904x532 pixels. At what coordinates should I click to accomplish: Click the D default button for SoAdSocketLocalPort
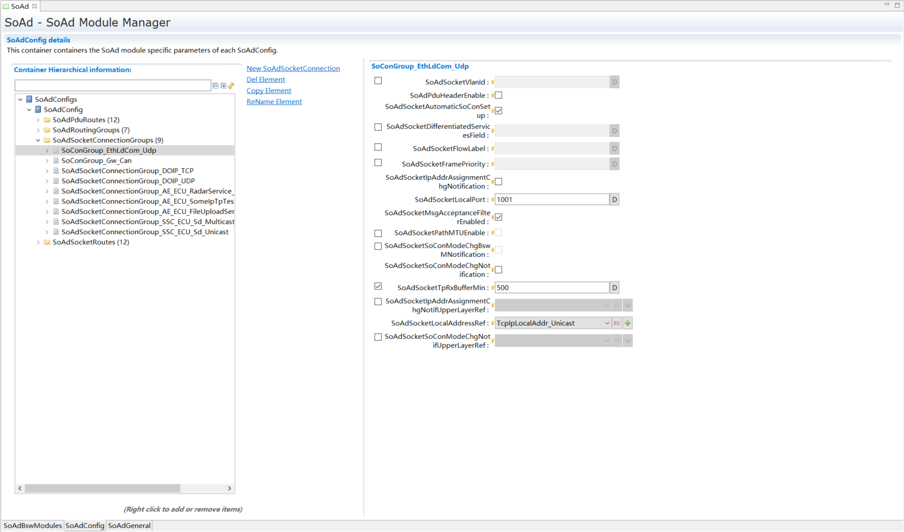614,200
